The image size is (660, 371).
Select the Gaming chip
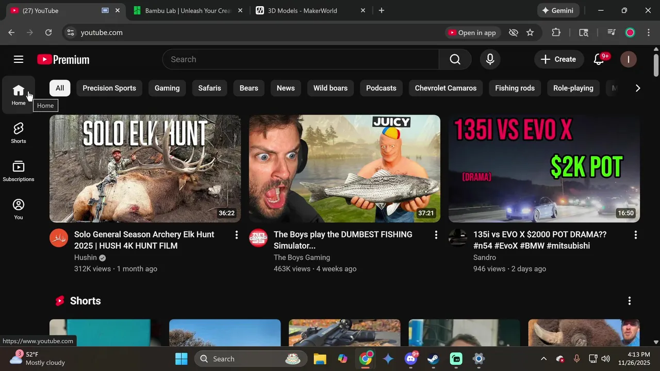pyautogui.click(x=167, y=88)
